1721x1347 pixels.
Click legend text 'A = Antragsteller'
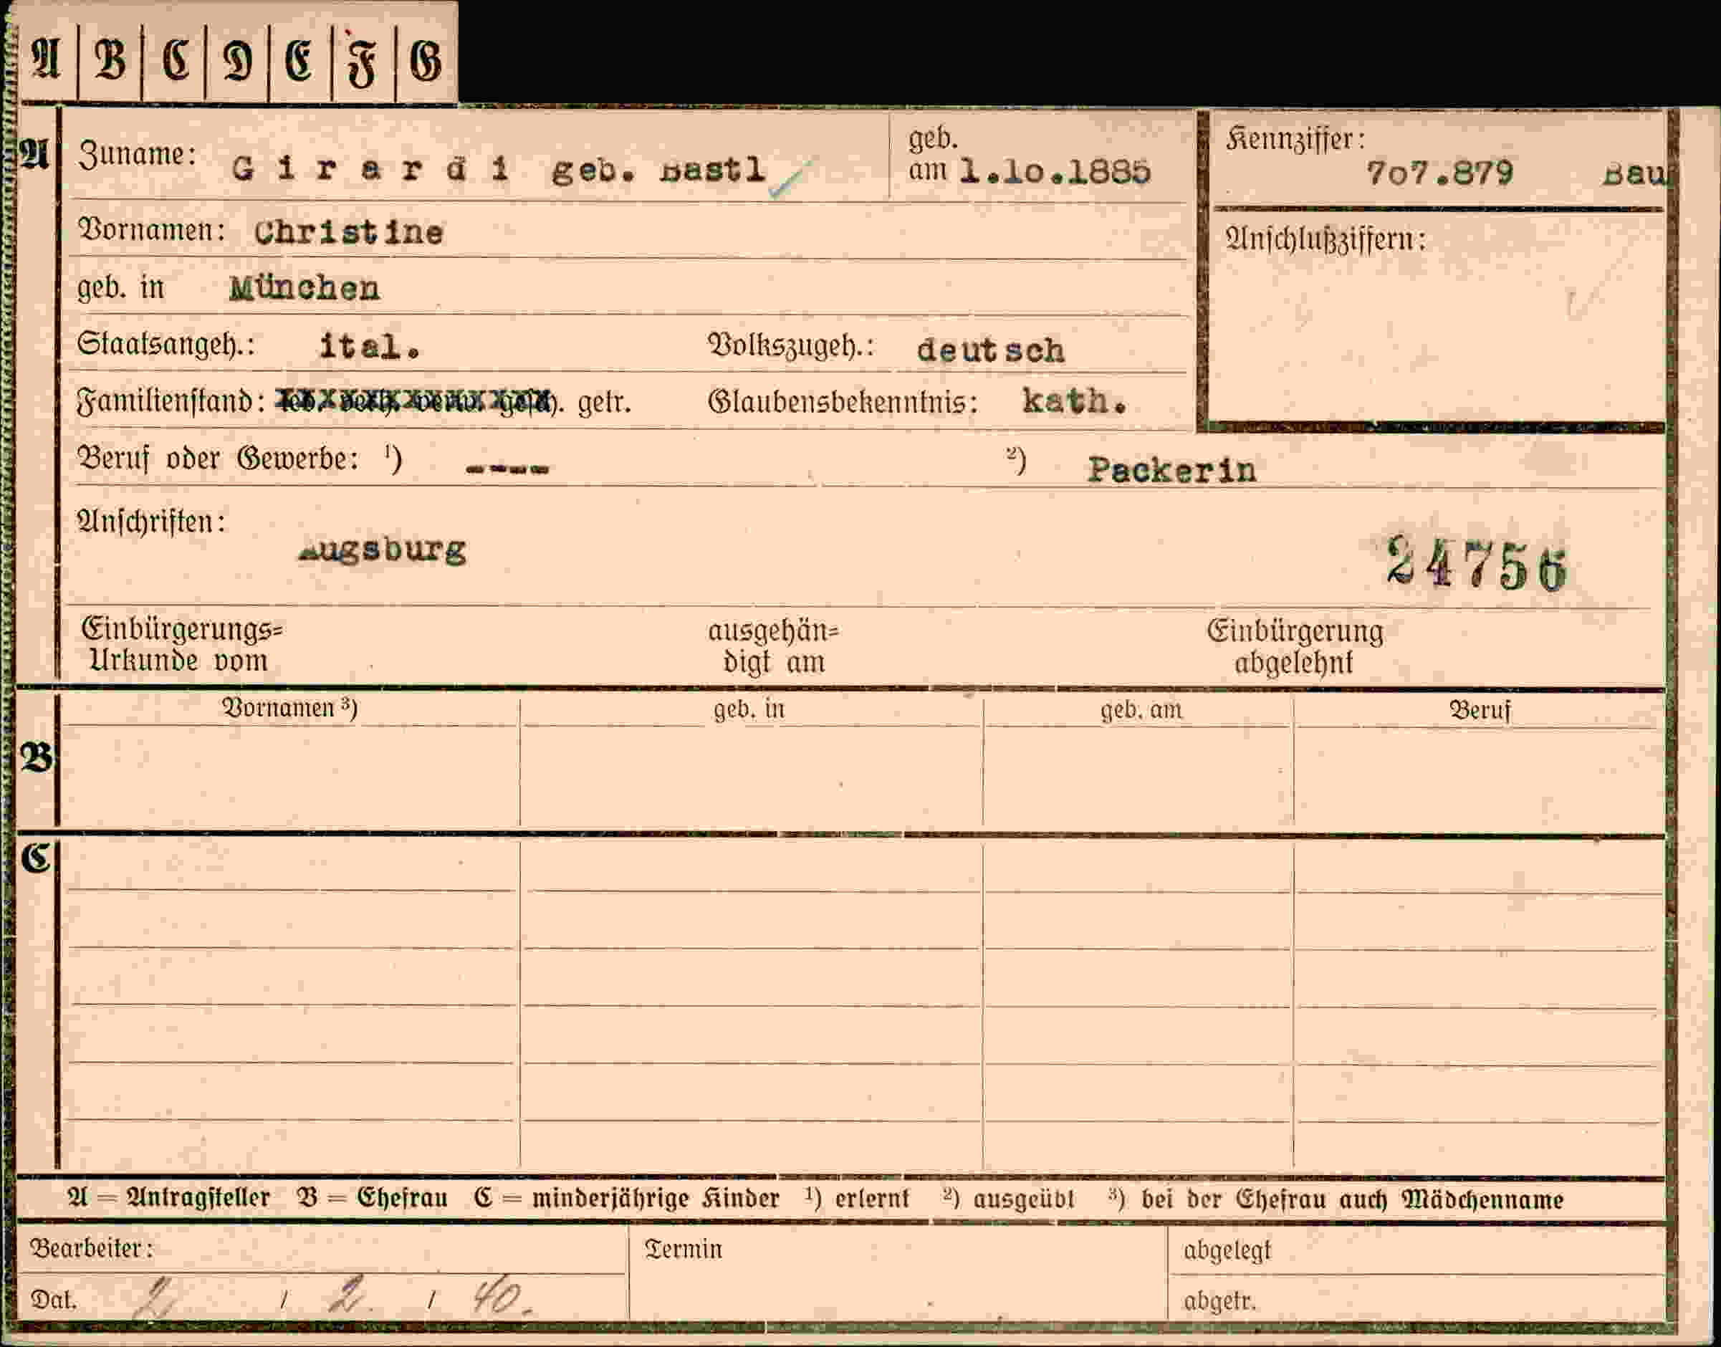(x=169, y=1199)
